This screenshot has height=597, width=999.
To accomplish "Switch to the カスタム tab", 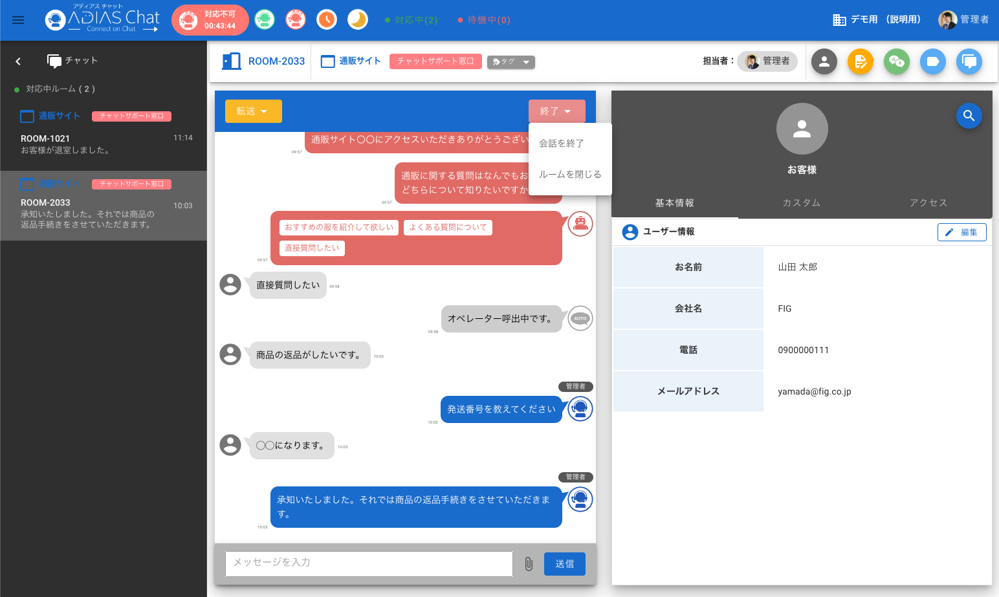I will (x=801, y=203).
